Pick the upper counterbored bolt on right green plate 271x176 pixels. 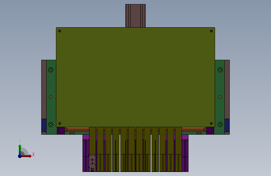(x=220, y=70)
